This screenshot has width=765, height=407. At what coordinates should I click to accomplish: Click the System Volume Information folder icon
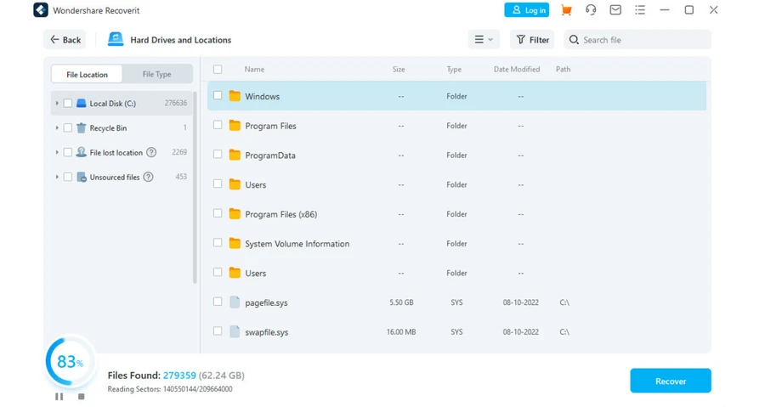coord(235,243)
